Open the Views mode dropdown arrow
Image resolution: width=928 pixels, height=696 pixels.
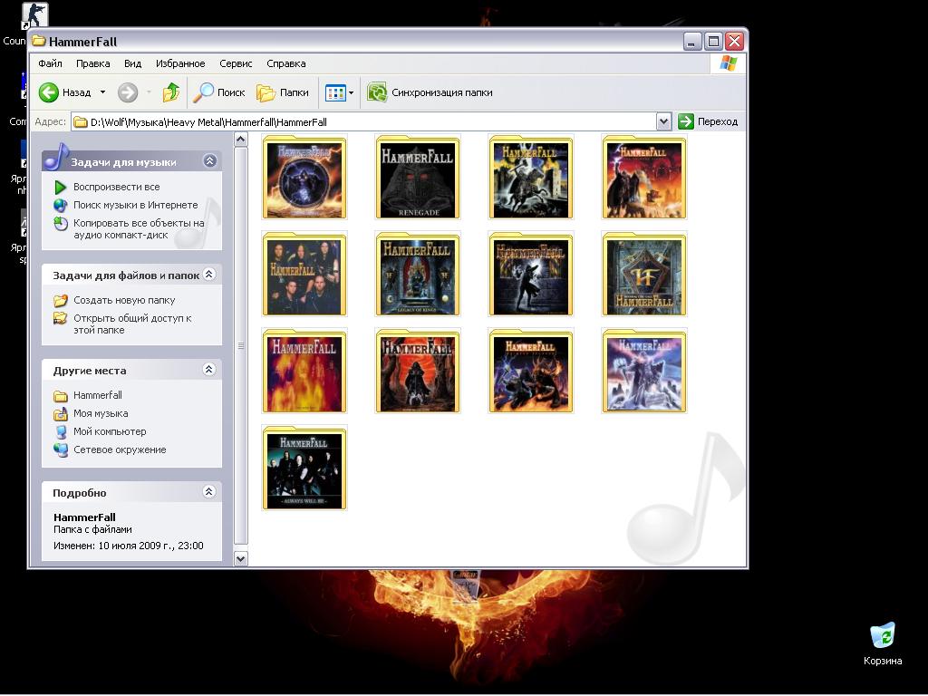[x=352, y=92]
